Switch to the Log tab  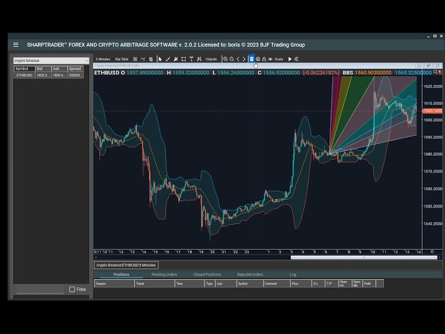pos(293,275)
